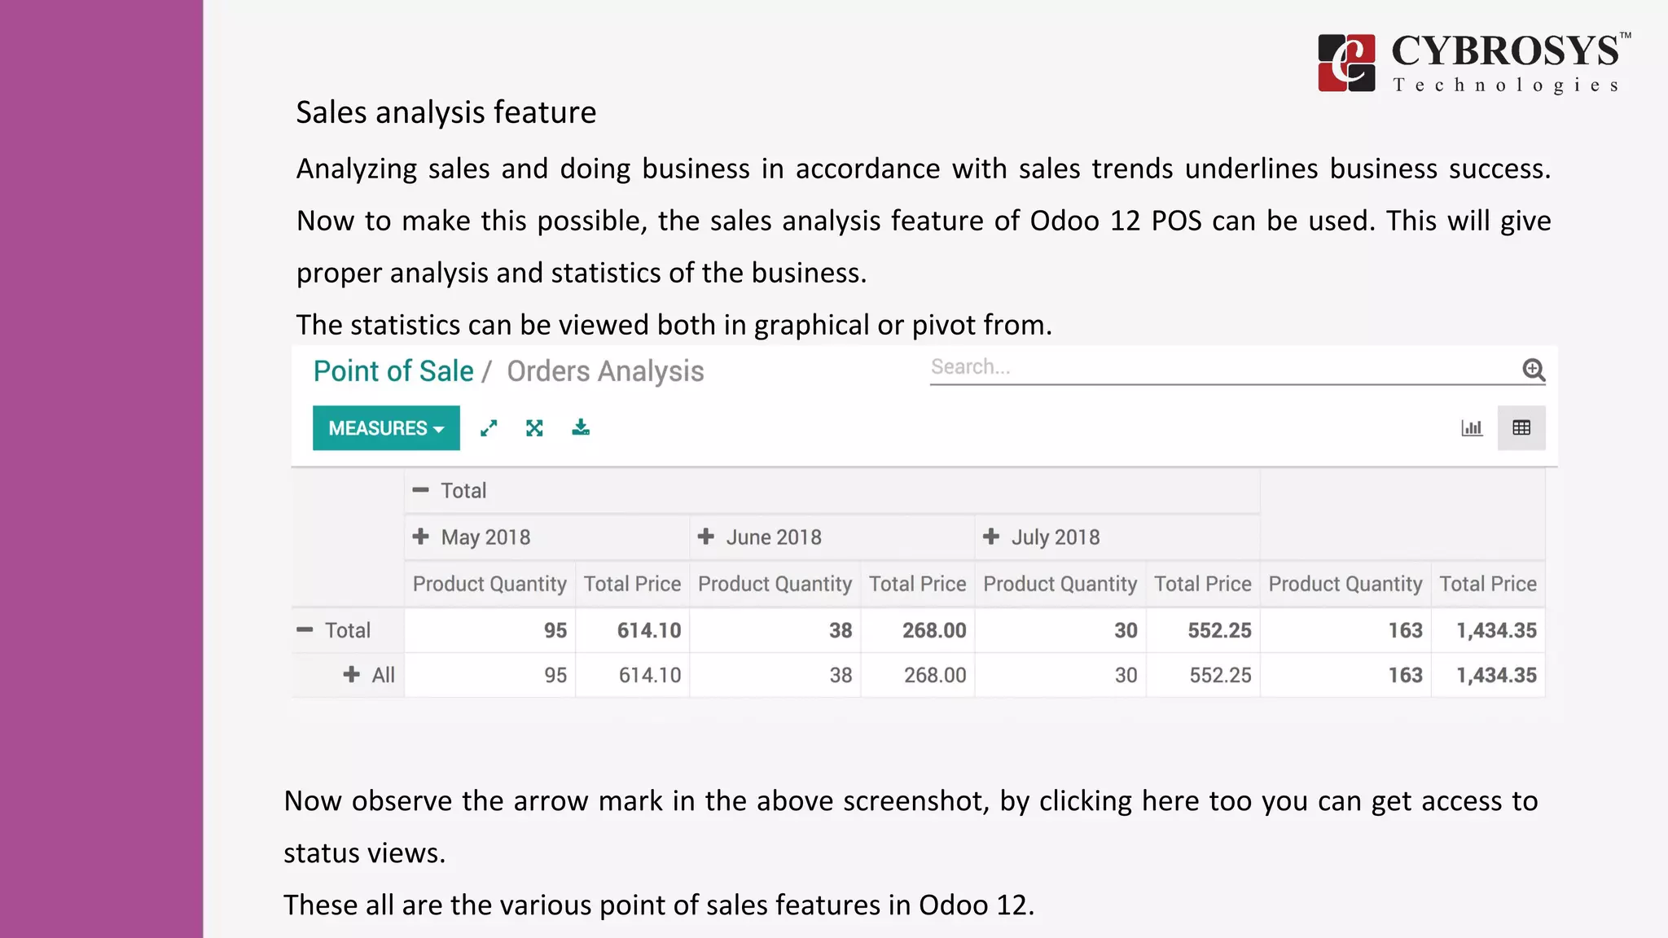Screen dimensions: 1668x938
Task: Sort by May 2018 Total Price header
Action: click(632, 584)
